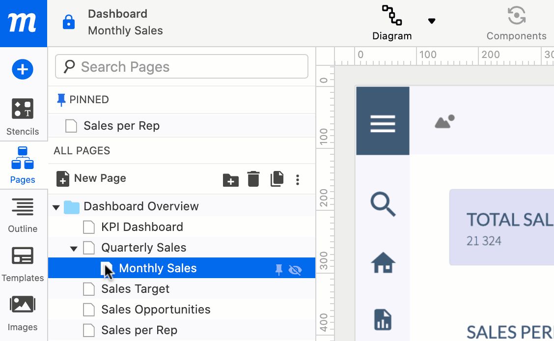Viewport: 554px width, 341px height.
Task: Click the Moqups logo icon
Action: click(23, 23)
